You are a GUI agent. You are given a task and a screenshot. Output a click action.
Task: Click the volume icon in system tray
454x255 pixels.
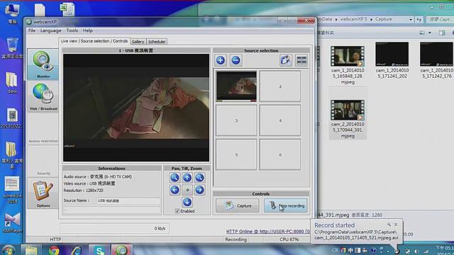coord(416,251)
